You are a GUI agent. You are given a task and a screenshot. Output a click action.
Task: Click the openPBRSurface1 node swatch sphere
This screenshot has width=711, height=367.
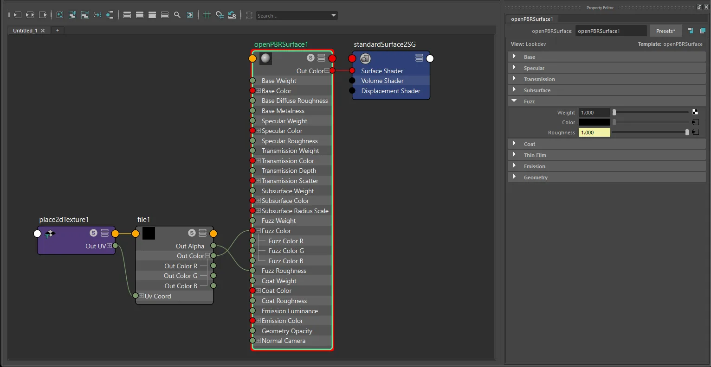pyautogui.click(x=265, y=58)
